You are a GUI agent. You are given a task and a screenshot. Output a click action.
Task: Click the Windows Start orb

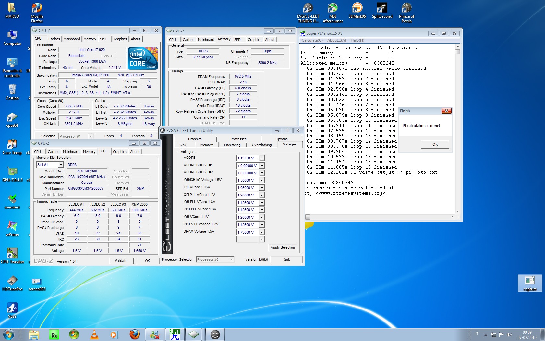(x=9, y=335)
